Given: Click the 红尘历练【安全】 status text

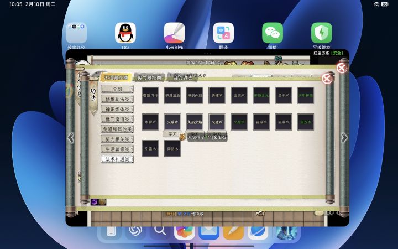Looking at the screenshot, I should pos(328,53).
